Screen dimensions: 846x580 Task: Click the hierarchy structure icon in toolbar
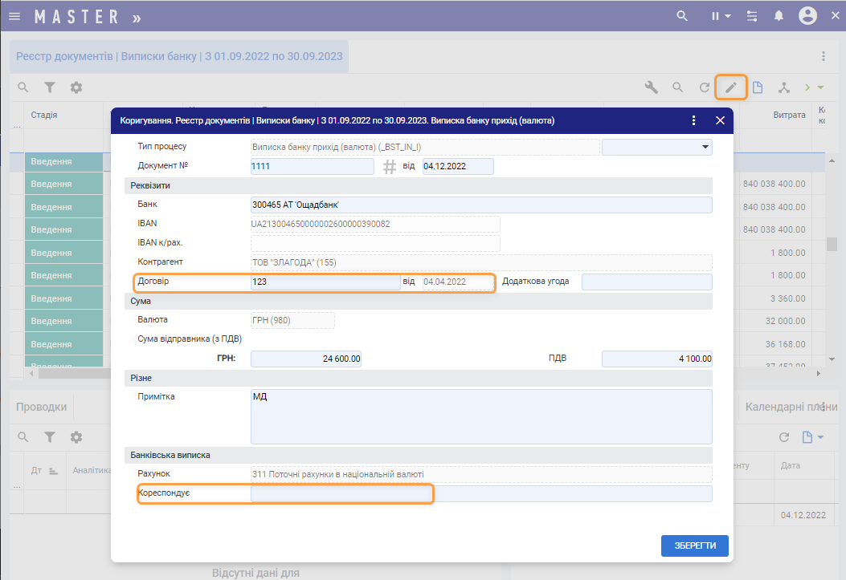coord(784,87)
